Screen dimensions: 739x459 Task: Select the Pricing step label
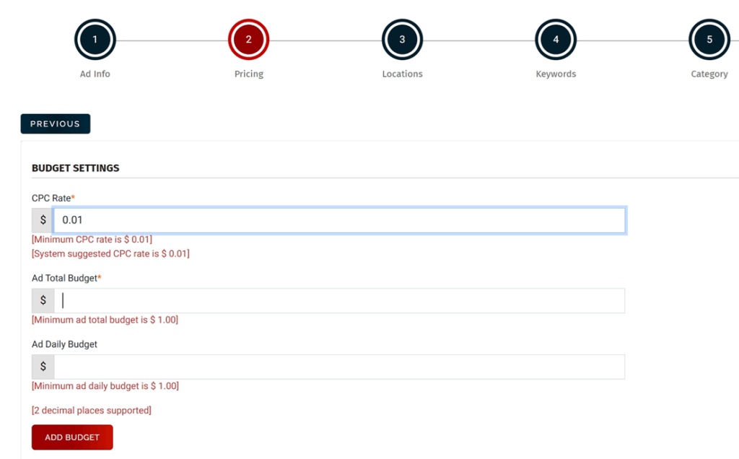(x=248, y=74)
